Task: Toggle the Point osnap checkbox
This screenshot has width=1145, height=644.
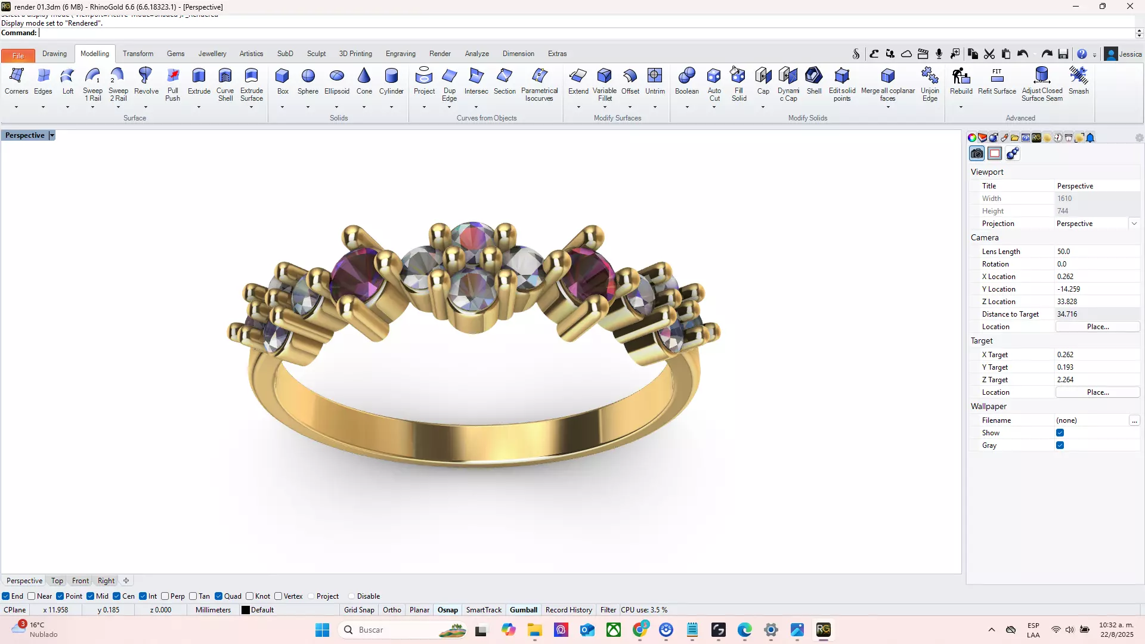Action: [60, 596]
